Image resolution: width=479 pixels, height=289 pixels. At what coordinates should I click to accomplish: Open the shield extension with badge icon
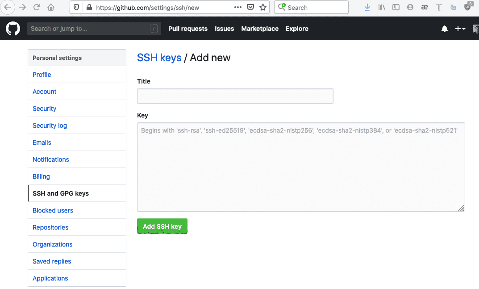coord(468,7)
